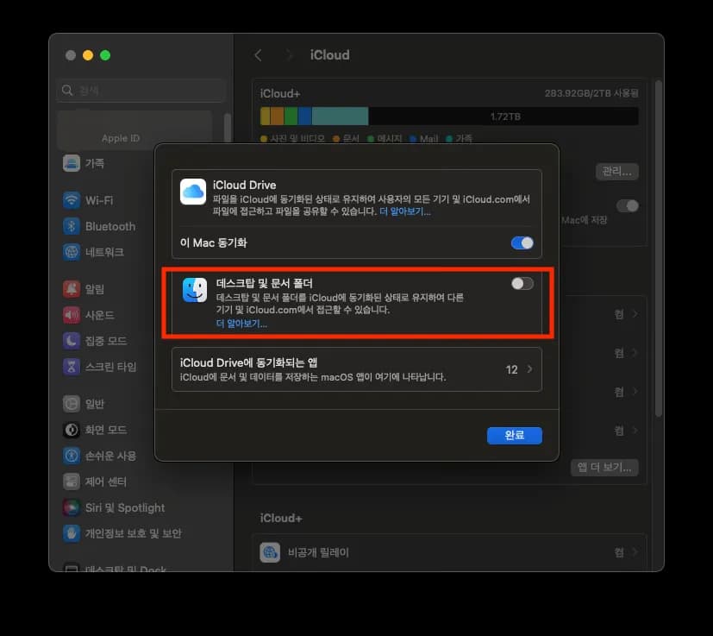Click the 완료 button to finish
This screenshot has height=636, width=713.
pos(515,435)
